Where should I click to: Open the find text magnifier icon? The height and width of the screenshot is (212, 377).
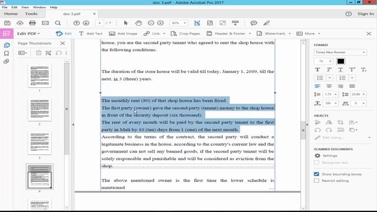(x=58, y=23)
